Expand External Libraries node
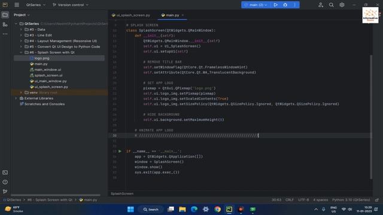The image size is (383, 215). pyautogui.click(x=16, y=98)
